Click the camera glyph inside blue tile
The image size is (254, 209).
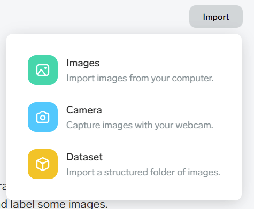pos(43,117)
